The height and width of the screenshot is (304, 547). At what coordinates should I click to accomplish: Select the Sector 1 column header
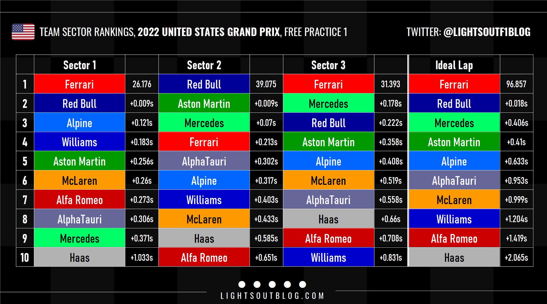[x=80, y=65]
